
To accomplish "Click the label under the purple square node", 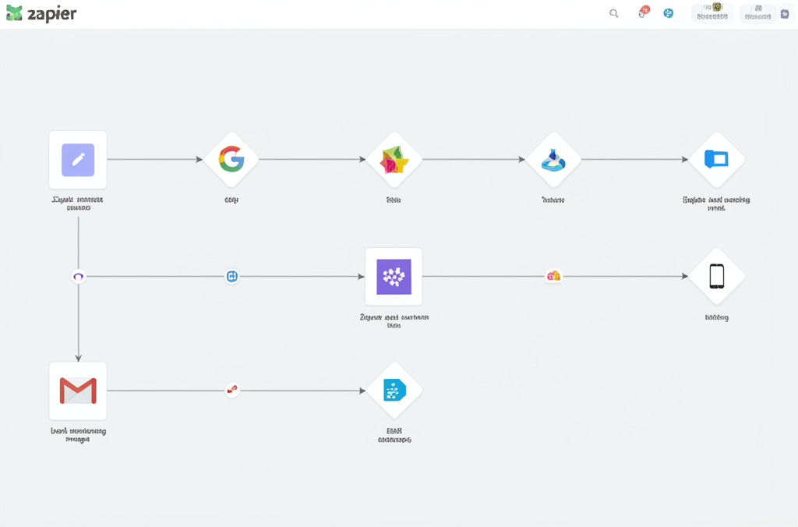I will (394, 320).
